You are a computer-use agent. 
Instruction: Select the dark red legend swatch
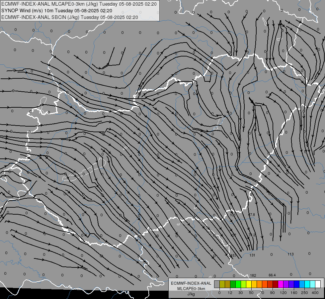275,284
